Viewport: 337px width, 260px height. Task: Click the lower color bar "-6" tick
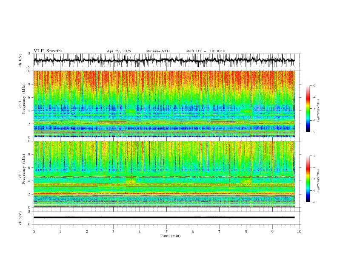coord(314,190)
